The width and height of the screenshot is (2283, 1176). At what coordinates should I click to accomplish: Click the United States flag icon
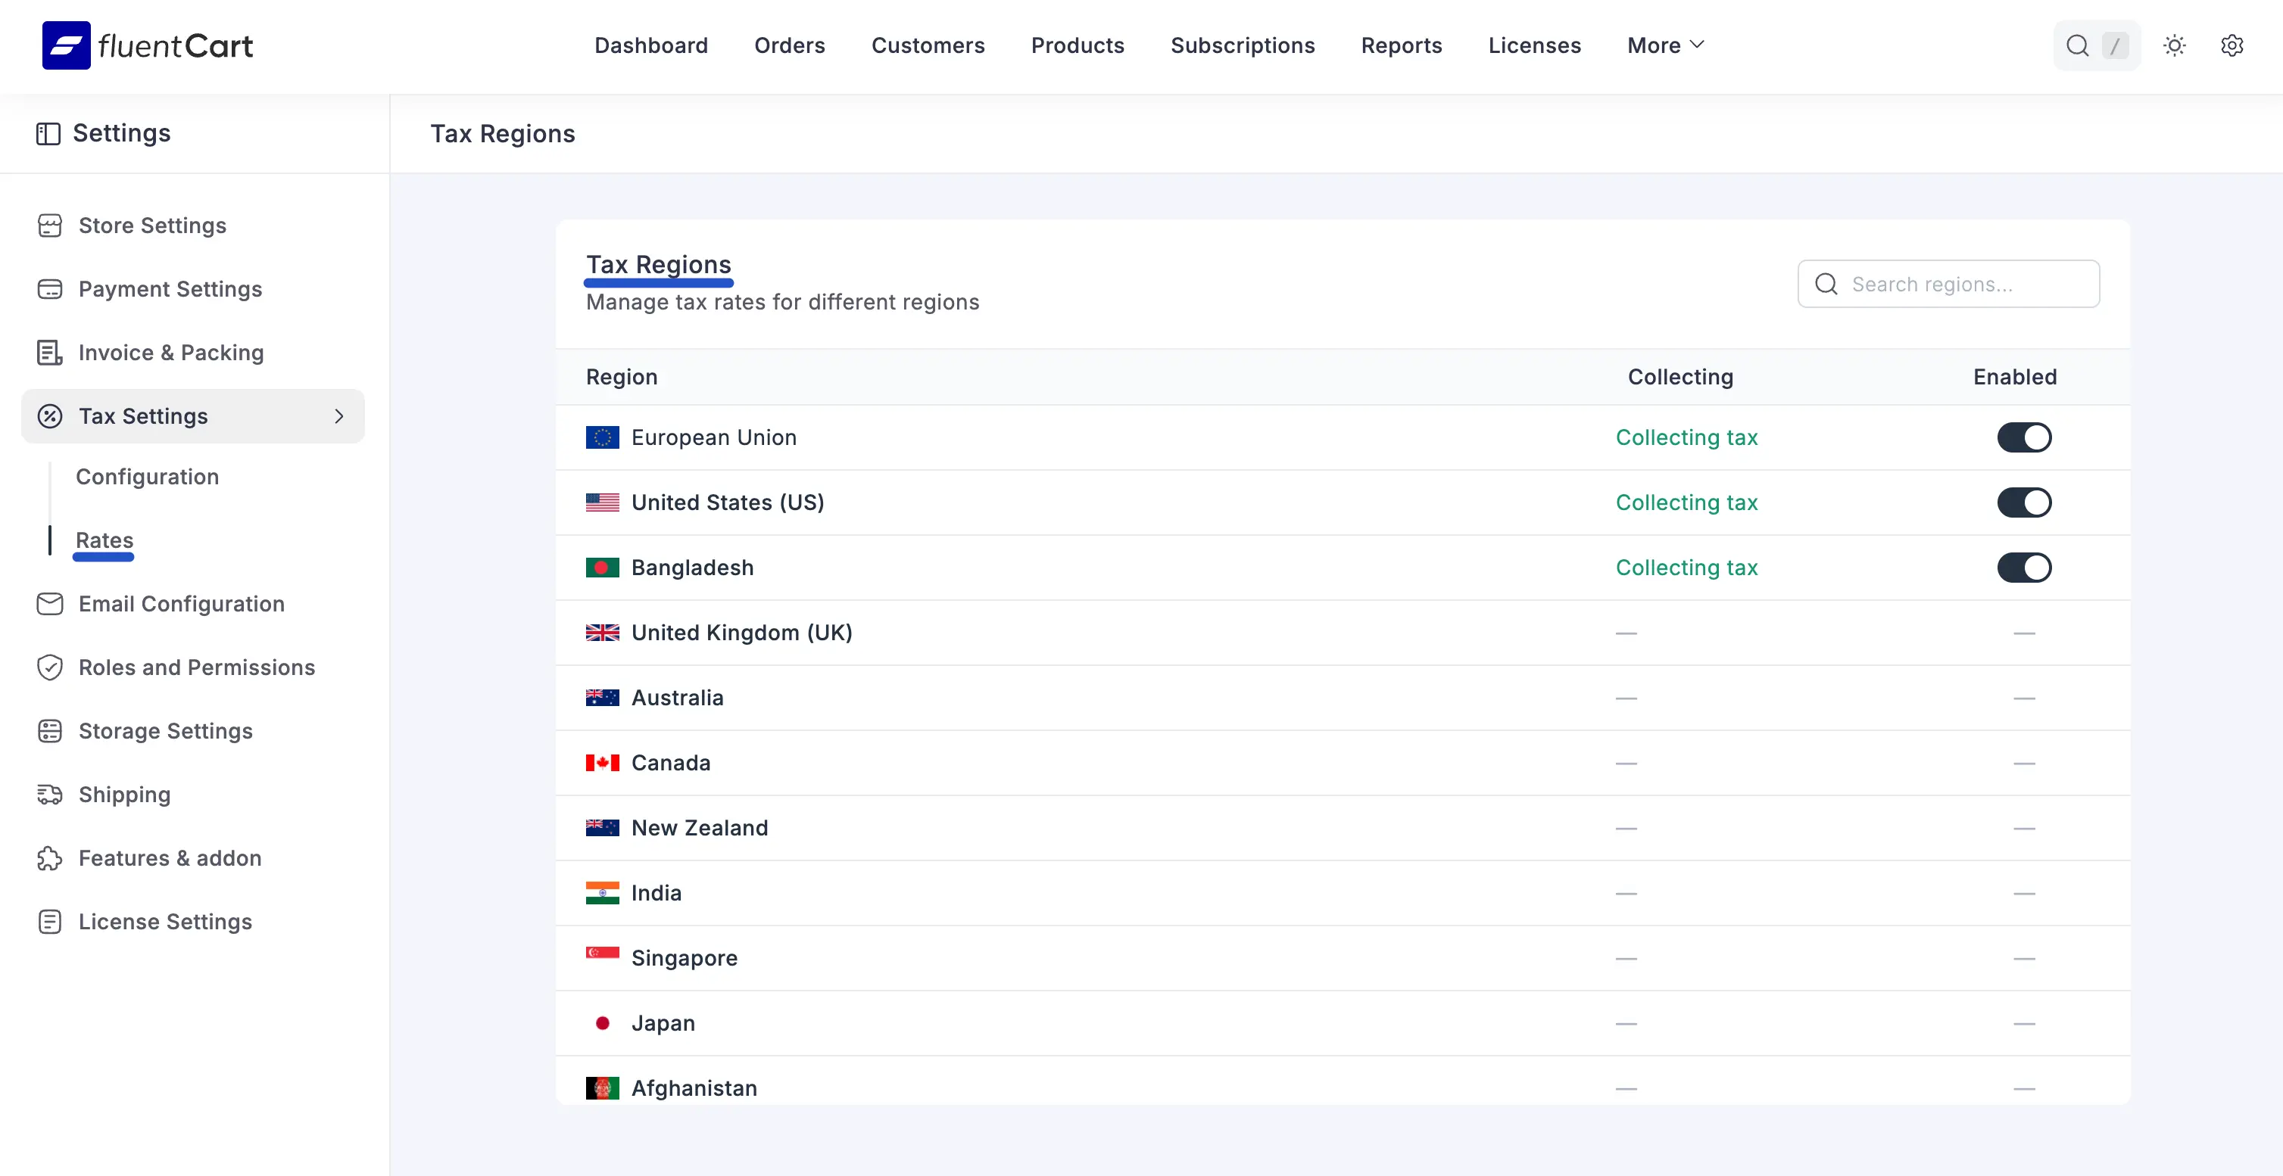click(602, 503)
